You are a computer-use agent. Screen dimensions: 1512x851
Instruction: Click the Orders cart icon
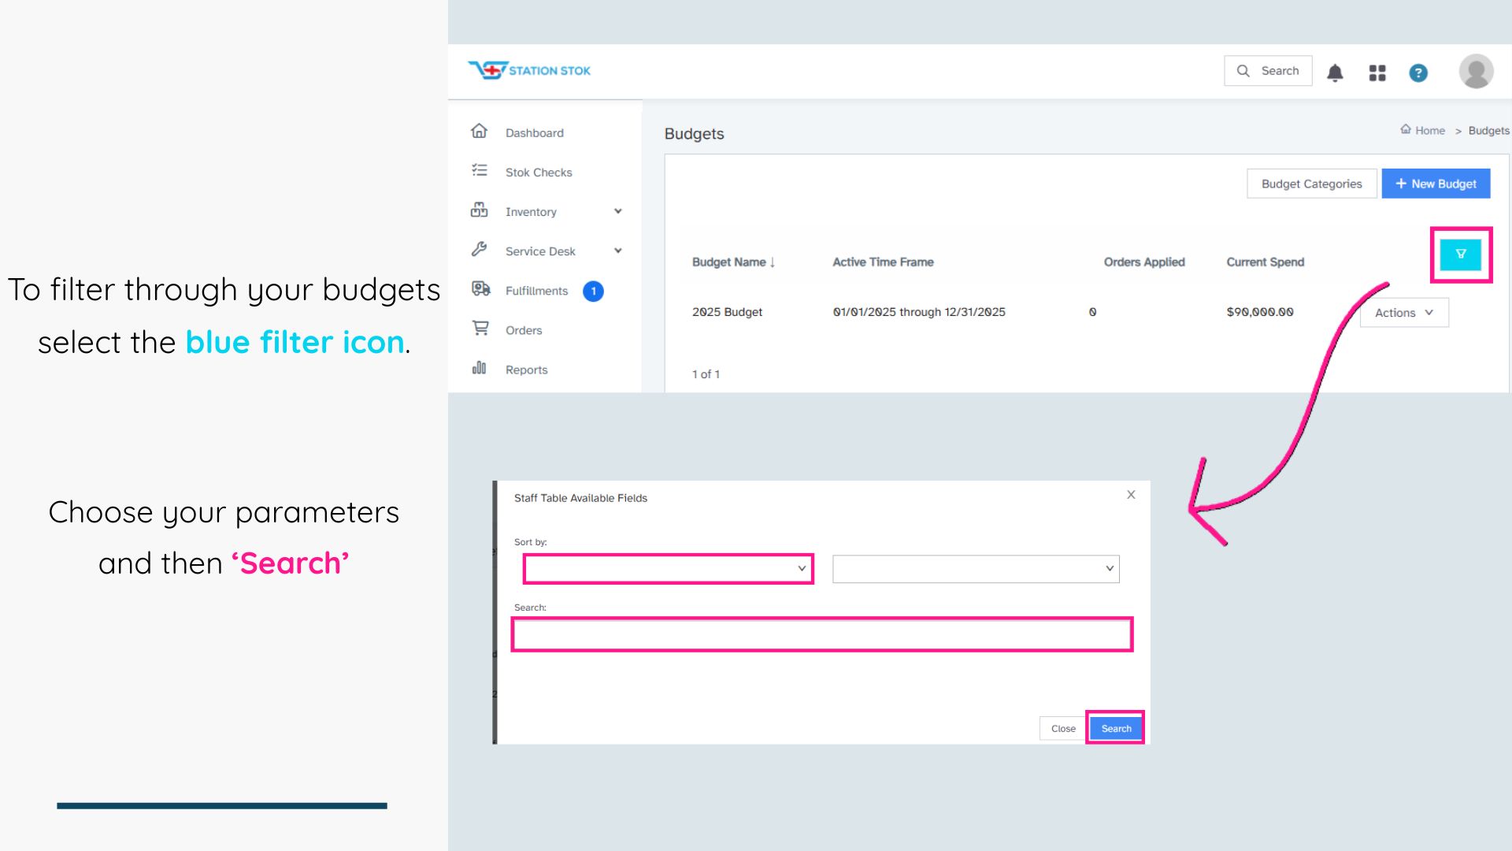(x=480, y=329)
